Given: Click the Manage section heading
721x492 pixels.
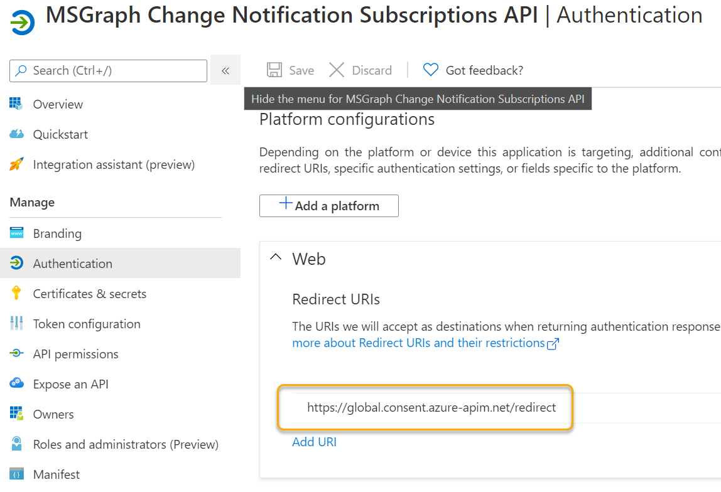Looking at the screenshot, I should pyautogui.click(x=32, y=202).
